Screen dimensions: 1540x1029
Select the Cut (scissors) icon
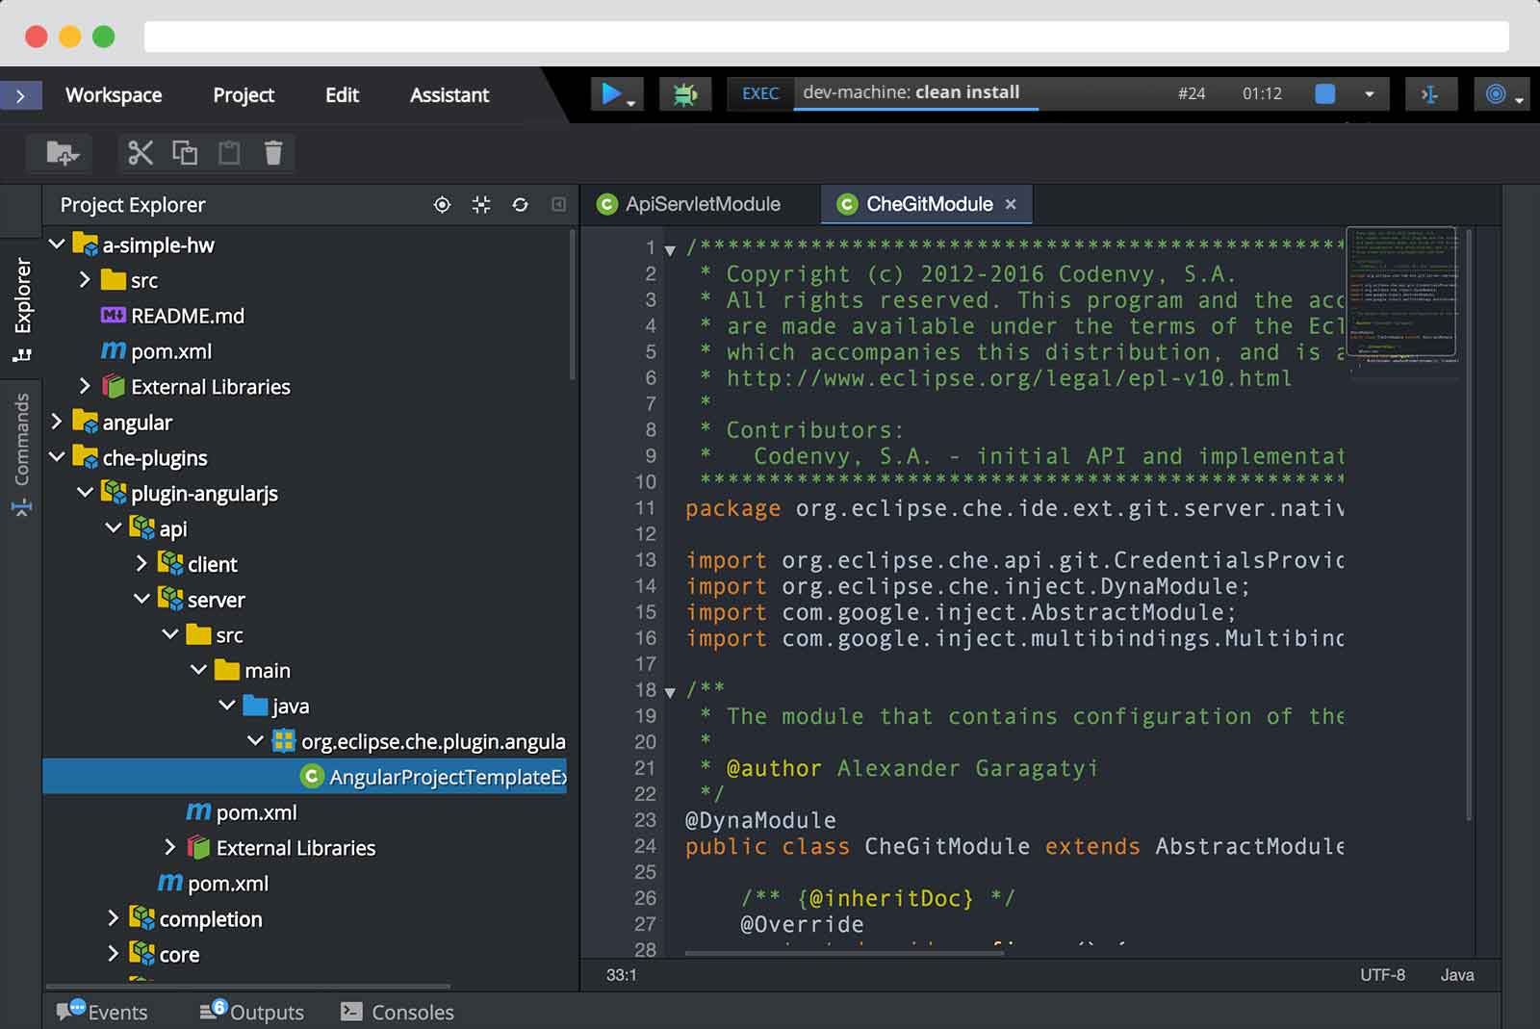point(140,152)
